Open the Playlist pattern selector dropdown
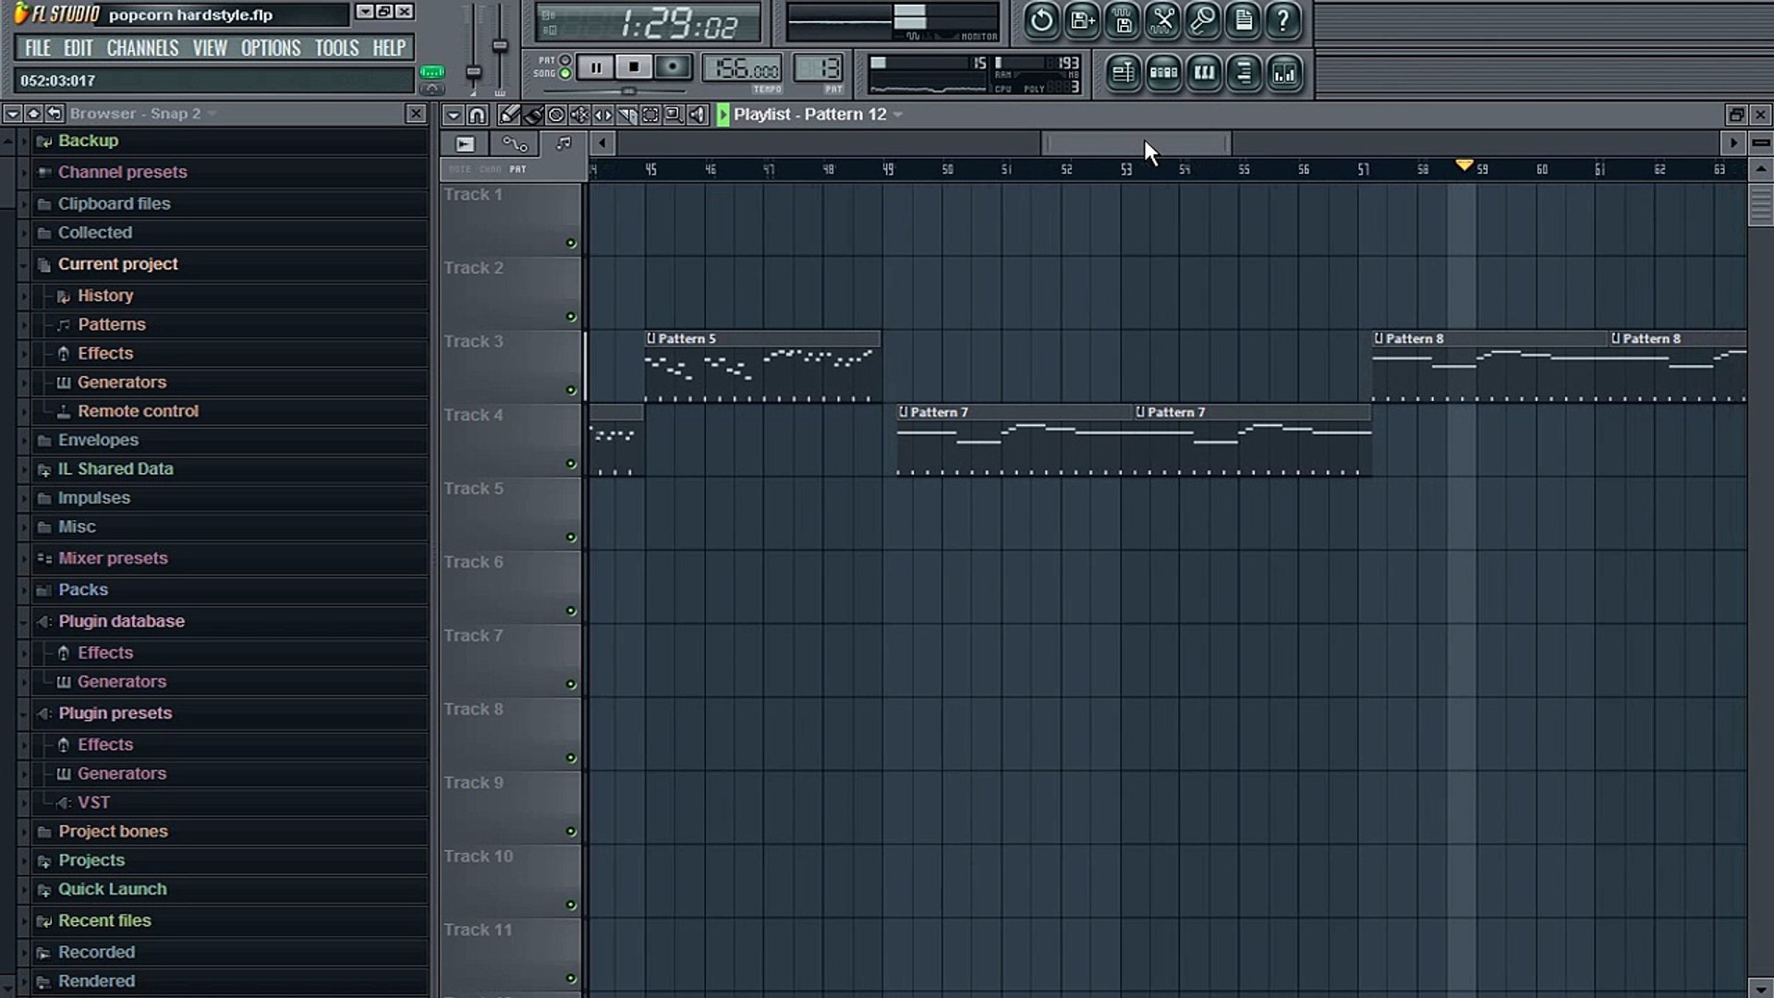This screenshot has width=1774, height=998. click(x=898, y=115)
